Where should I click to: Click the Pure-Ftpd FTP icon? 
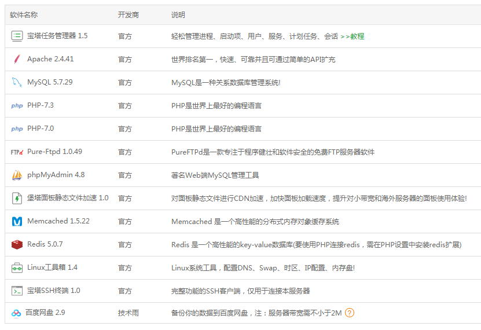point(17,152)
